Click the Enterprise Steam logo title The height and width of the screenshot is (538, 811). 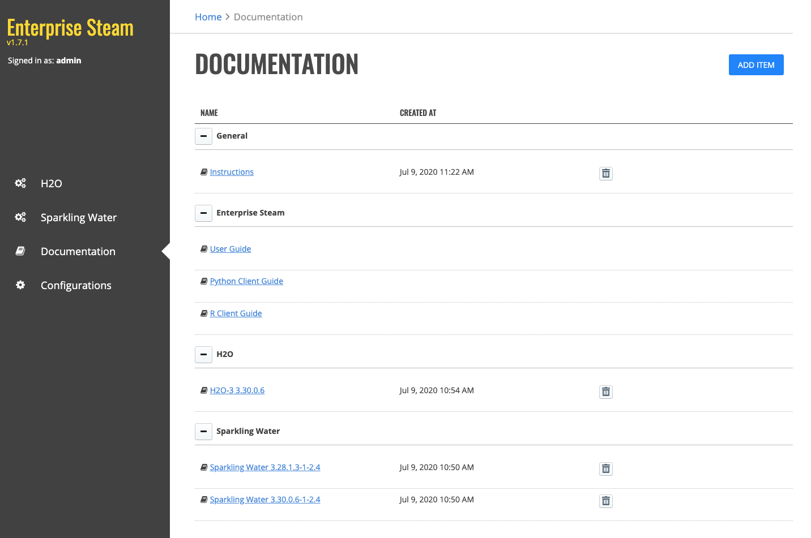[x=70, y=28]
